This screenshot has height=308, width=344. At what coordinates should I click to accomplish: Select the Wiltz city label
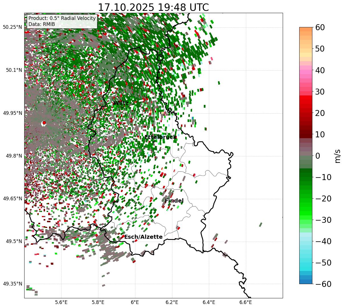(121, 103)
